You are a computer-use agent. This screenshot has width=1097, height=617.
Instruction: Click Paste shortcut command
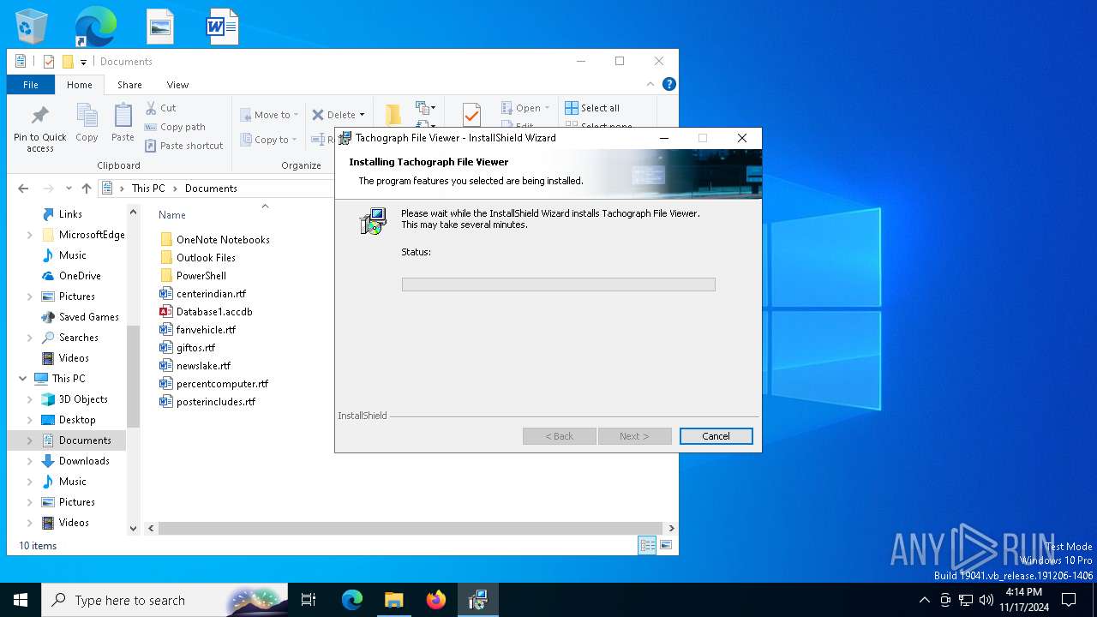pos(183,146)
